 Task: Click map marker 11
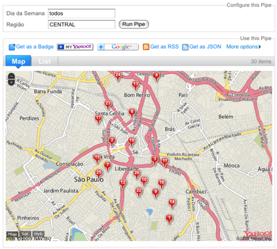165,161
